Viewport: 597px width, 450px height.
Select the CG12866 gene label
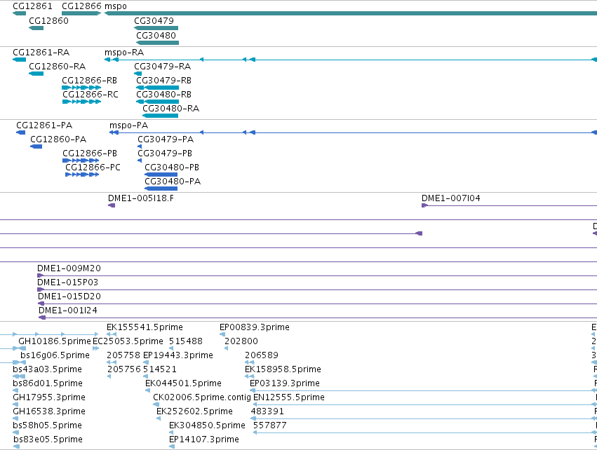[81, 6]
